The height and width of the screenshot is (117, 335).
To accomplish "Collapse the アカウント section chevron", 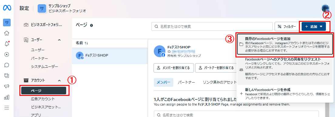I will click(59, 80).
